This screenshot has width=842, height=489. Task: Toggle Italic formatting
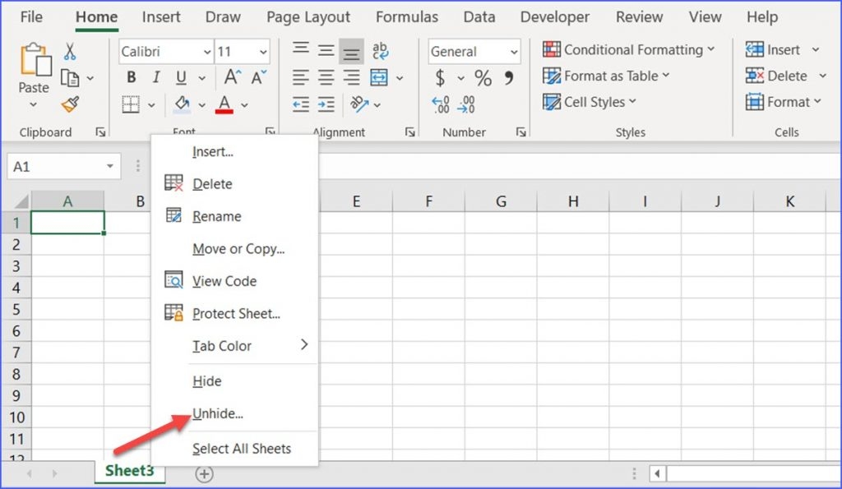(155, 78)
